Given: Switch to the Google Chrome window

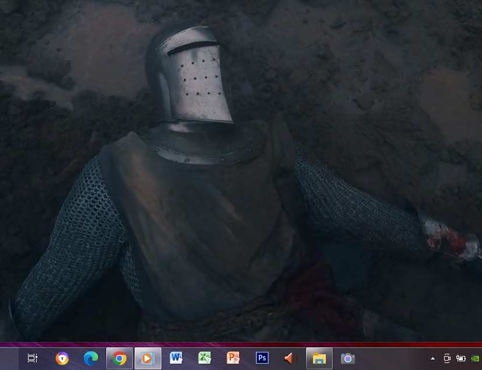Looking at the screenshot, I should [119, 358].
